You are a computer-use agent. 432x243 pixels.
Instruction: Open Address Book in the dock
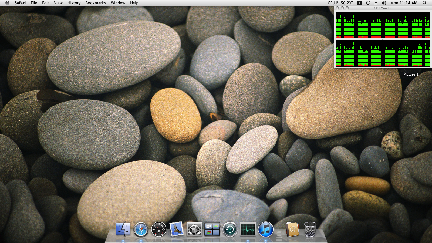click(x=292, y=230)
